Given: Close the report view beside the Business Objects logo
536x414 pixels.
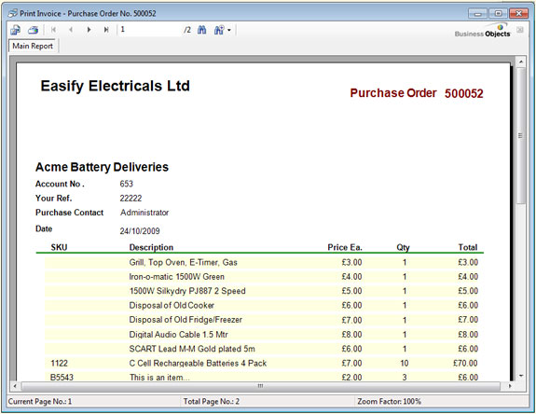Looking at the screenshot, I should [520, 30].
